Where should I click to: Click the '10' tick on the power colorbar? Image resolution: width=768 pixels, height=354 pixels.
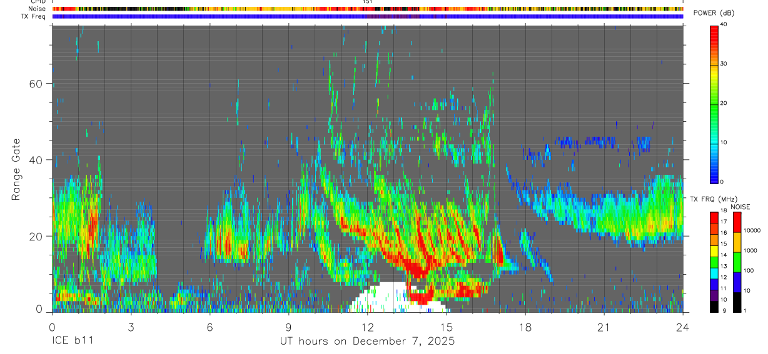724,142
